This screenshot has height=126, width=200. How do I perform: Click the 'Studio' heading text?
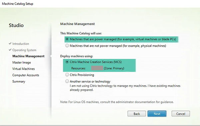(x=16, y=25)
